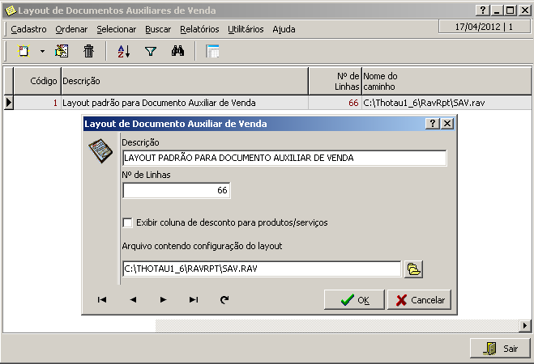Screen dimensions: 534x364
Task: Click the Sair exit button
Action: [x=500, y=349]
